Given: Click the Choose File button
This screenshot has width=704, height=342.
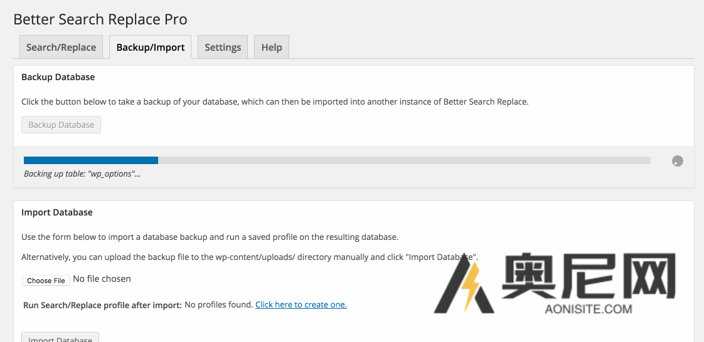Looking at the screenshot, I should coord(46,281).
